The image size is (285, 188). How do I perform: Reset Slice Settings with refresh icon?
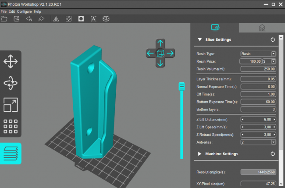point(273,39)
